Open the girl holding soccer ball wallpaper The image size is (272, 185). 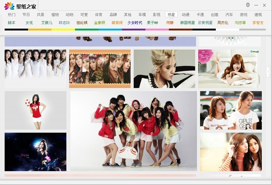36,110
